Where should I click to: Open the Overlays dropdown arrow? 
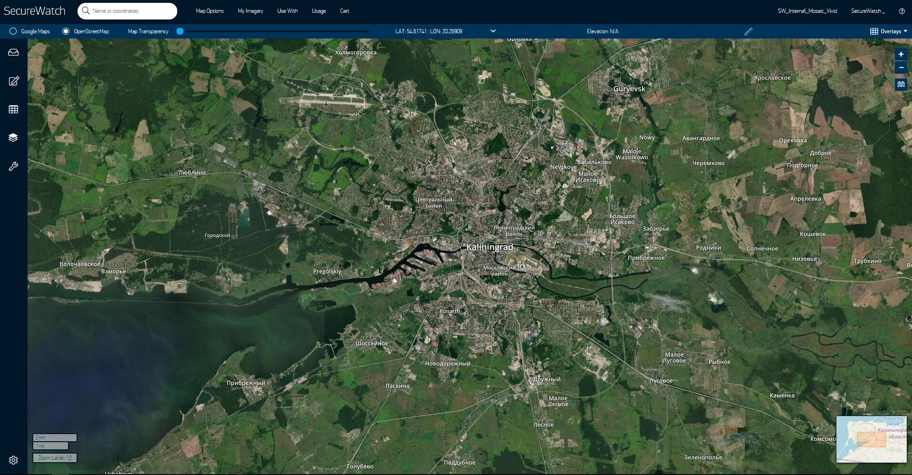[905, 31]
